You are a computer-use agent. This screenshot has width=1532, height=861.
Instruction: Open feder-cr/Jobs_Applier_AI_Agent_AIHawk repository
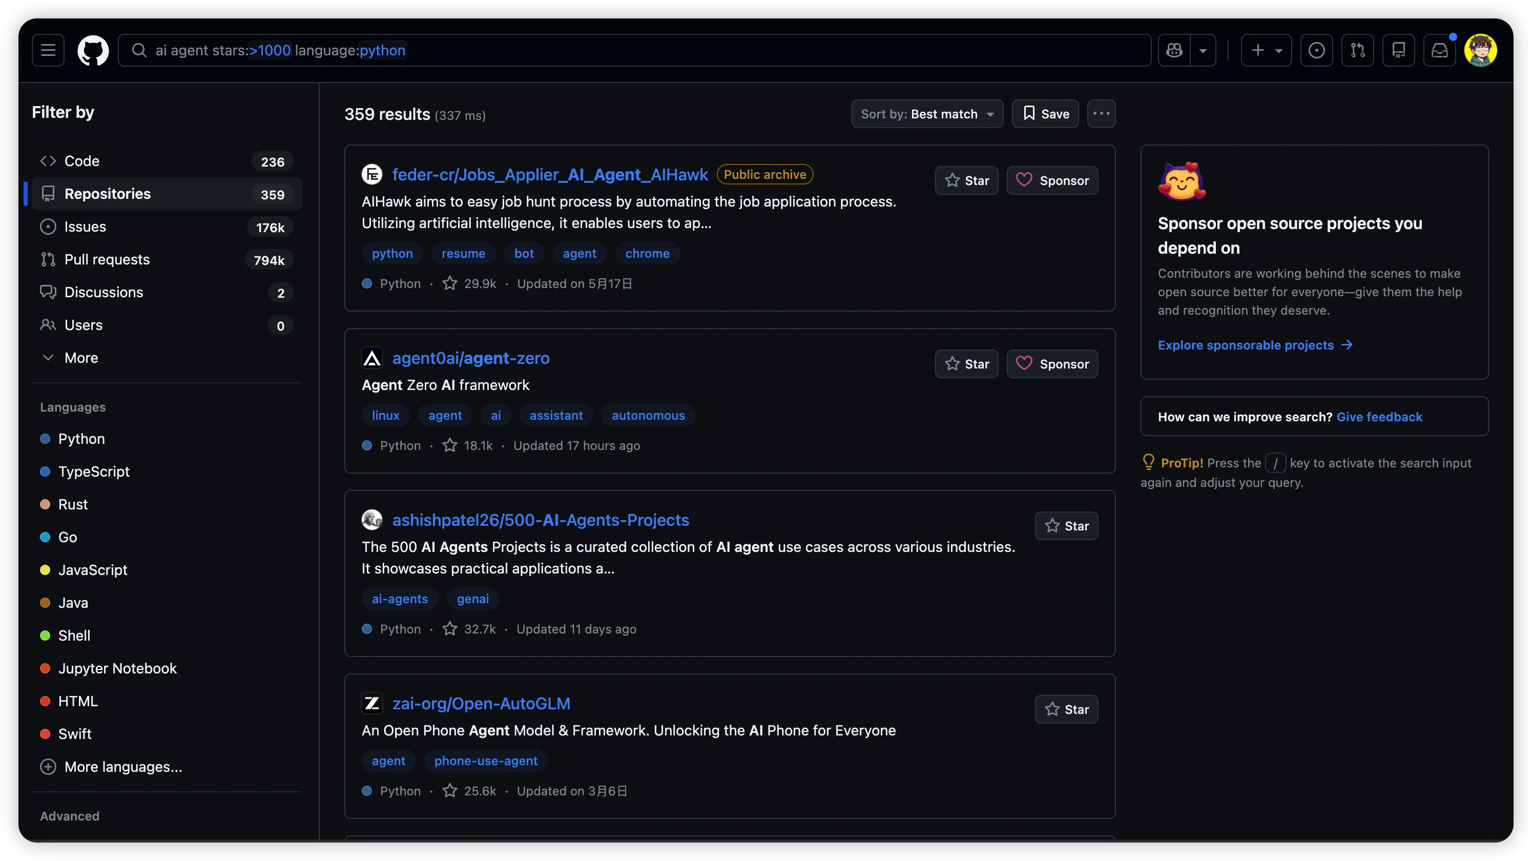(550, 174)
